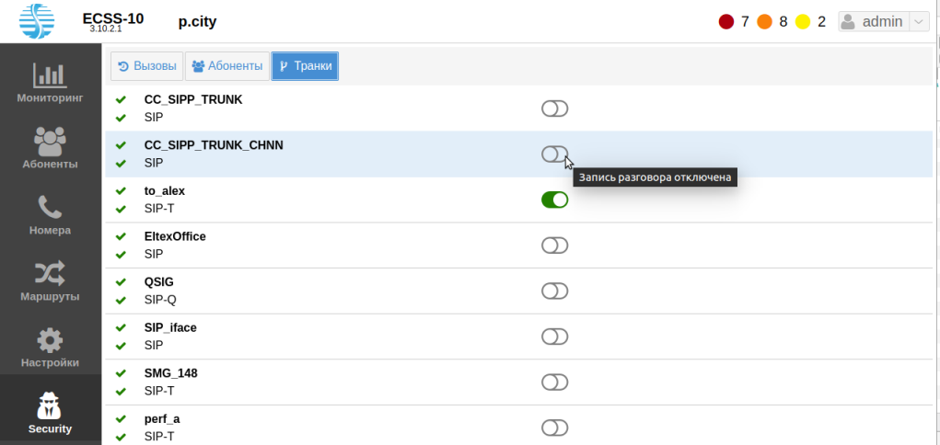
Task: Open the Настройки gear sidebar section
Action: pyautogui.click(x=51, y=348)
